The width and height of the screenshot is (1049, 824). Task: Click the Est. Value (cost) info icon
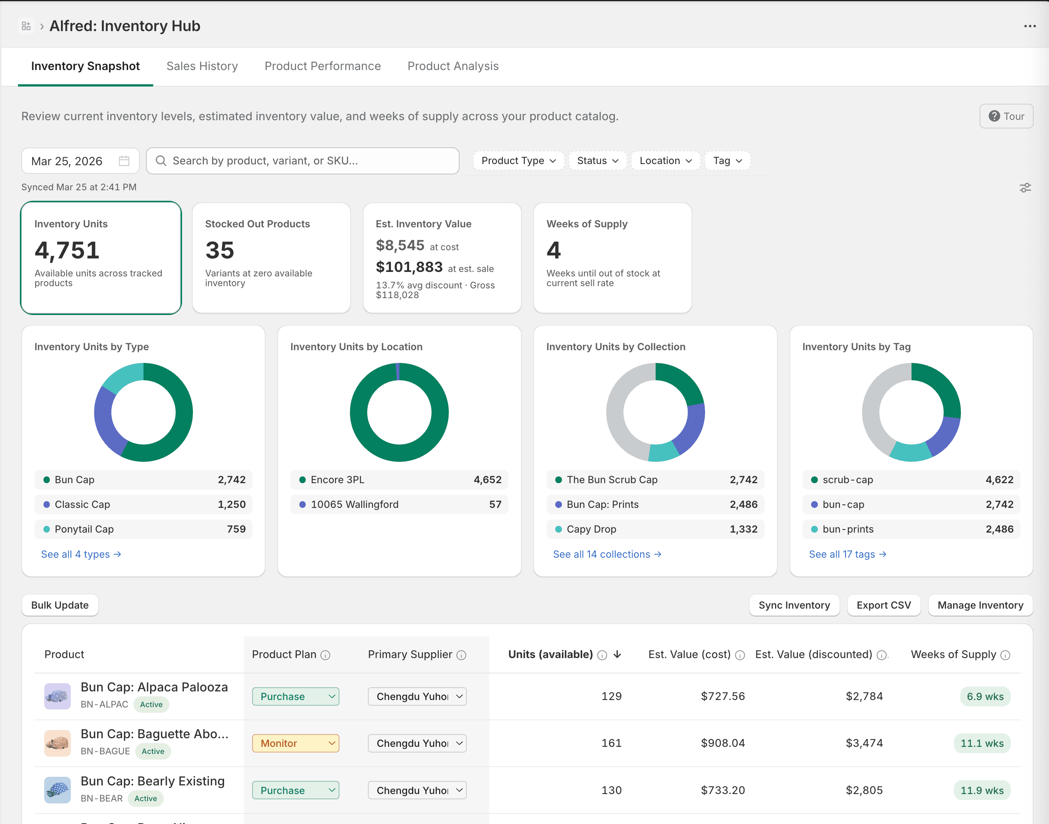click(740, 655)
